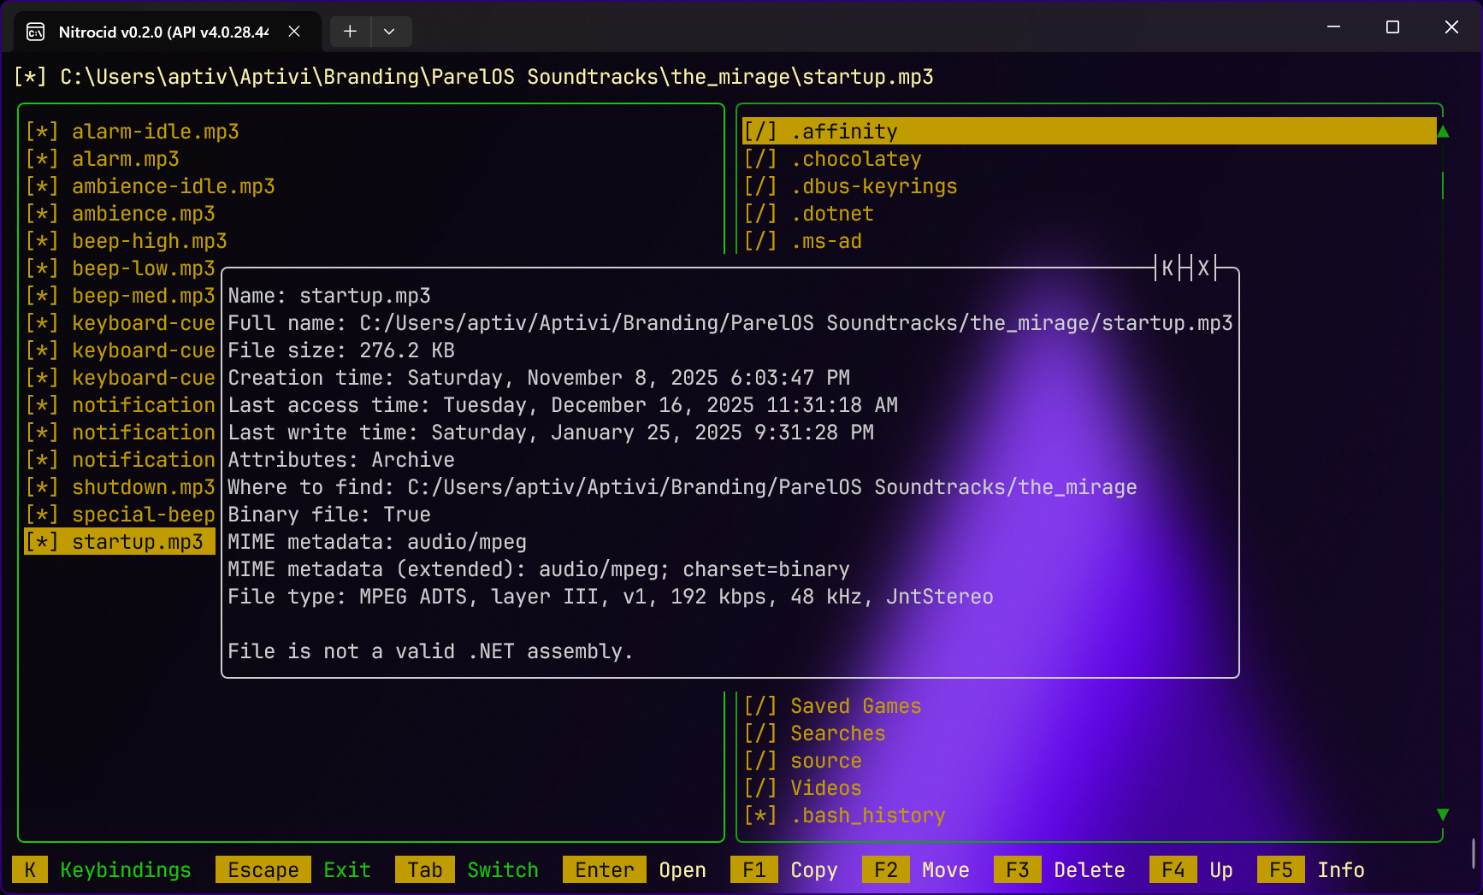Click the terminal icon in the tab

[x=36, y=32]
